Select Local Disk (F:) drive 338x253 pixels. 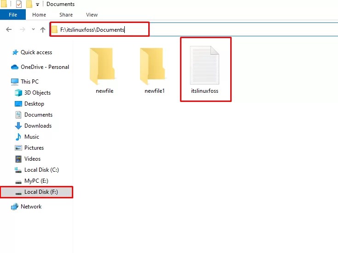36,192
